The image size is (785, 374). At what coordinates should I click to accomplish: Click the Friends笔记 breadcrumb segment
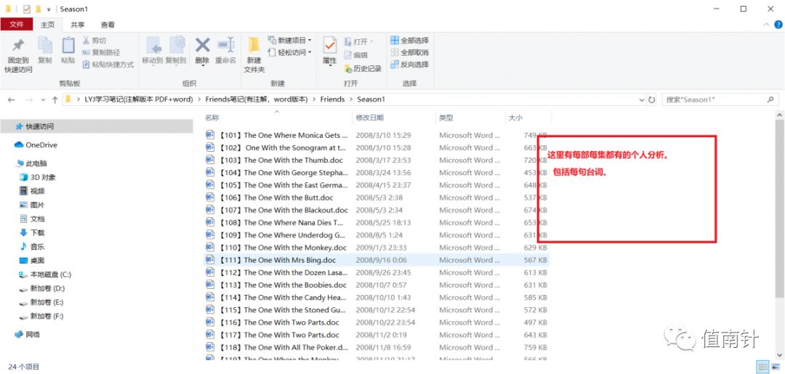[257, 99]
